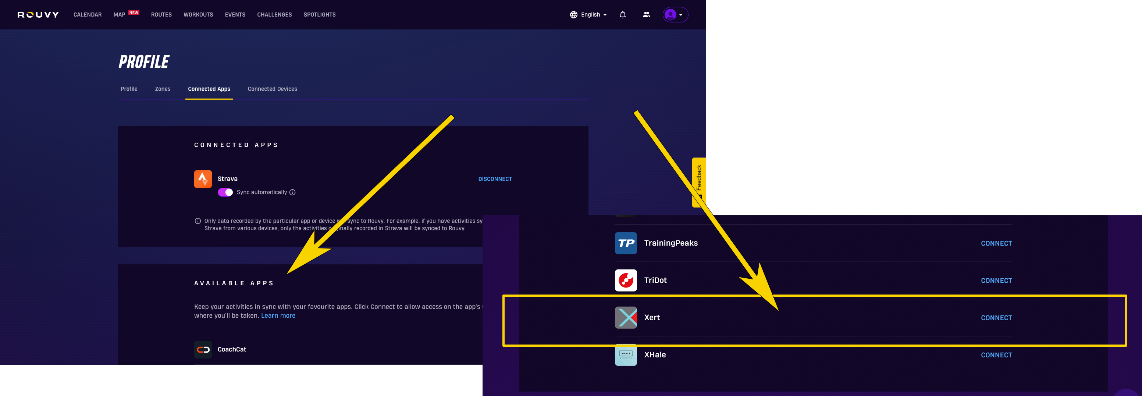Image resolution: width=1142 pixels, height=396 pixels.
Task: Open the Feedback side tab
Action: coord(699,182)
